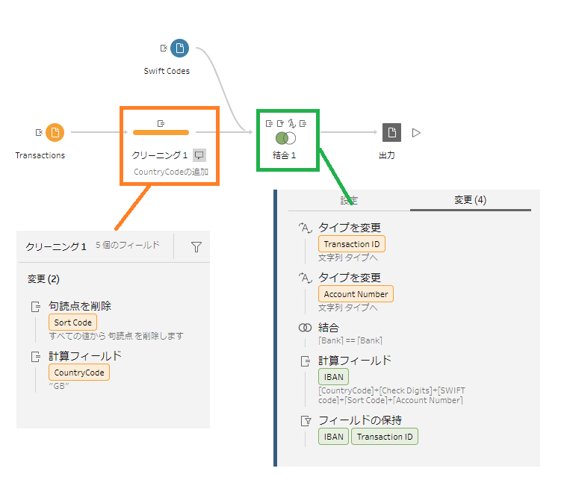Click the [Bank] == [Bank] join clause
Viewport: 570px width, 480px height.
point(350,340)
